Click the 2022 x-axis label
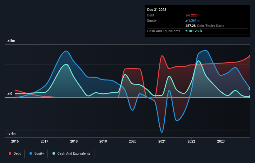 191,141
